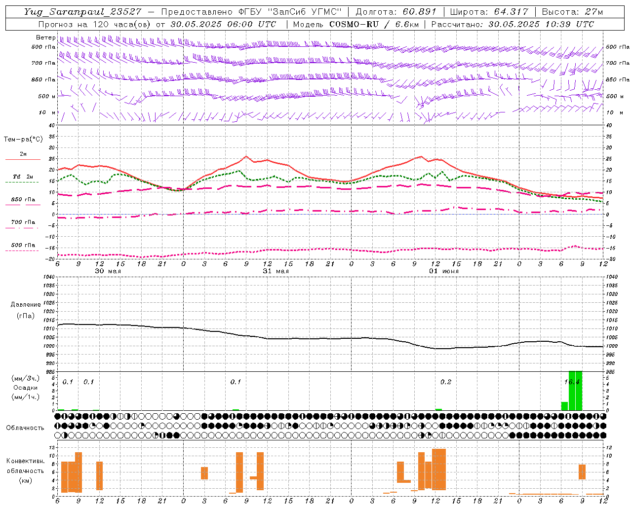Click the date label 31 мая
The image size is (632, 505).
pyautogui.click(x=276, y=271)
